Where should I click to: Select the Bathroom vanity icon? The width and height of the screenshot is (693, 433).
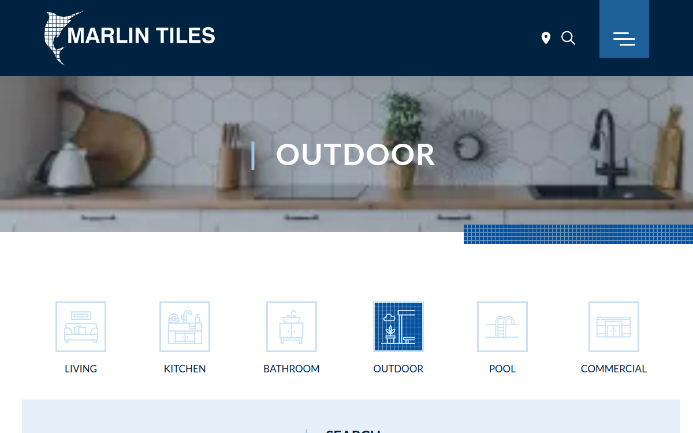pyautogui.click(x=292, y=327)
